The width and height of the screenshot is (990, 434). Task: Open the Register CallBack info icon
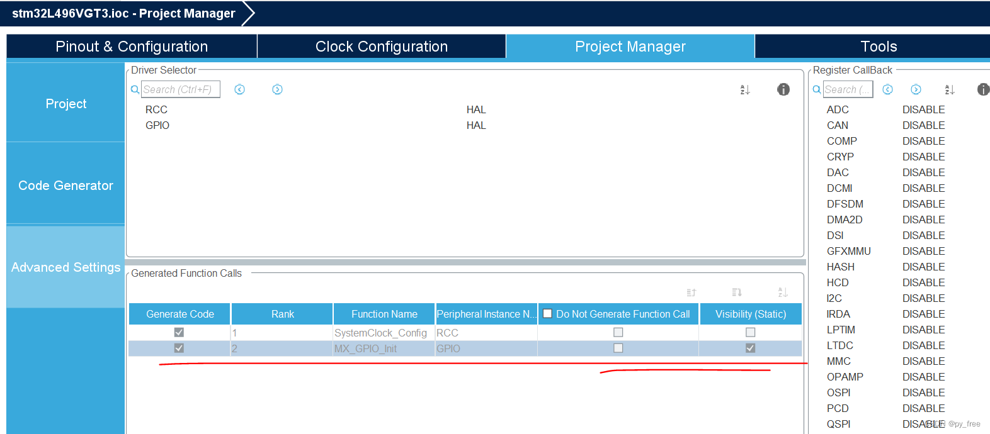click(983, 89)
